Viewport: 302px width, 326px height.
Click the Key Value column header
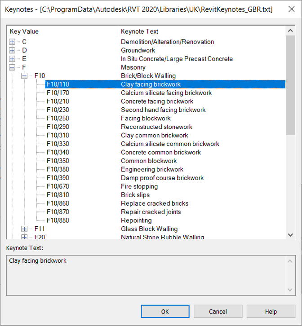[x=62, y=31]
